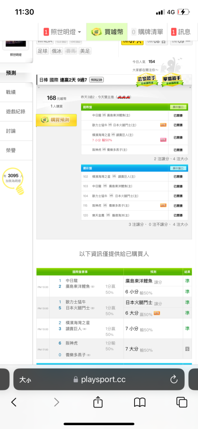198x429 pixels.
Task: Click the 168 元噱幣 price text
Action: [57, 98]
